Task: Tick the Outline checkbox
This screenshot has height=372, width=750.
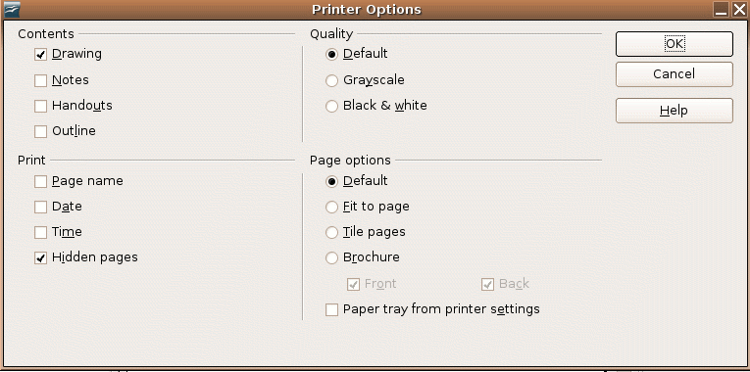Action: (x=40, y=131)
